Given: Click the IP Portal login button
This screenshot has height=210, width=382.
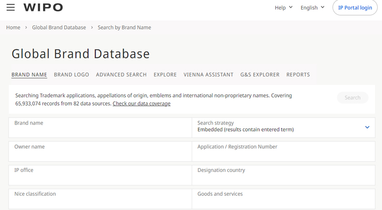Looking at the screenshot, I should click(355, 8).
